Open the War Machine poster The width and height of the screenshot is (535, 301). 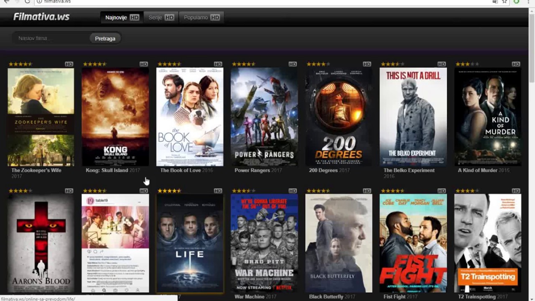tap(264, 243)
